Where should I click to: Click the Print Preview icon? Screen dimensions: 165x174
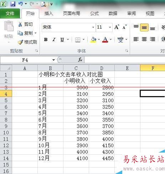(x=43, y=4)
